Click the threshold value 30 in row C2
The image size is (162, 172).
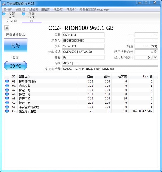pyautogui.click(x=125, y=111)
